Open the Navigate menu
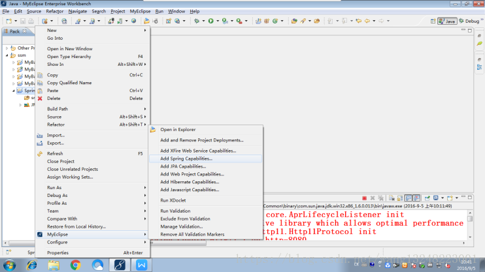This screenshot has width=485, height=272. point(78,12)
